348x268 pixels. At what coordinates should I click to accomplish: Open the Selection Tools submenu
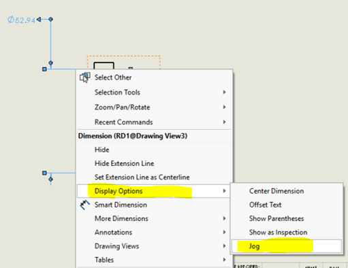coord(154,93)
